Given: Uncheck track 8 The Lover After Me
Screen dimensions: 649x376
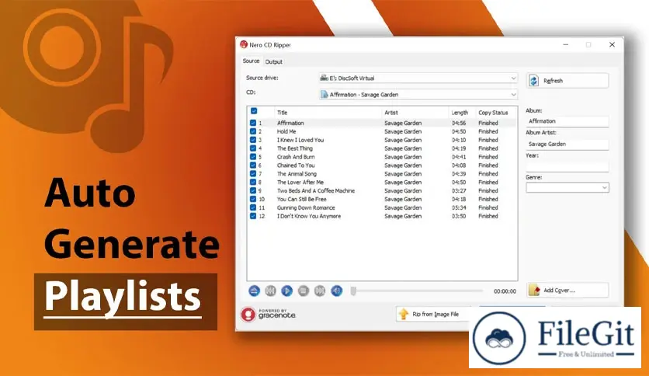Looking at the screenshot, I should [253, 183].
